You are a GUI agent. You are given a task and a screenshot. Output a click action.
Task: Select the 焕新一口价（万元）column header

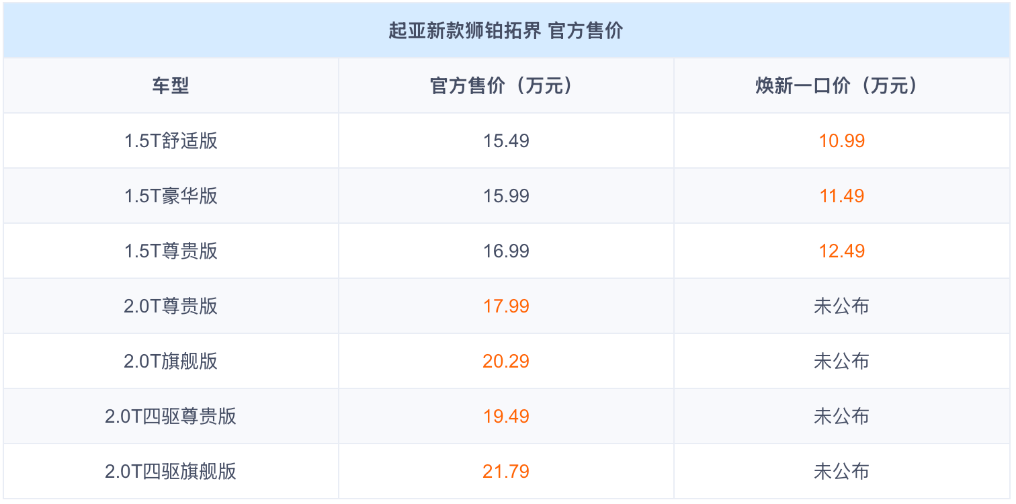[x=841, y=86]
